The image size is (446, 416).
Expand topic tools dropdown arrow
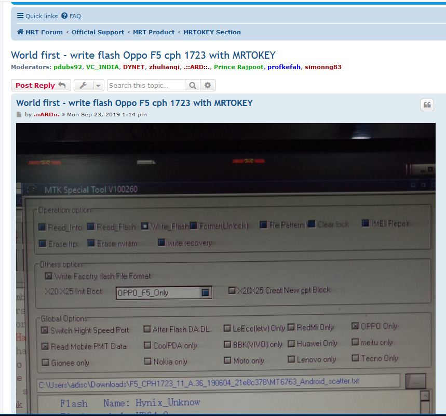point(98,85)
